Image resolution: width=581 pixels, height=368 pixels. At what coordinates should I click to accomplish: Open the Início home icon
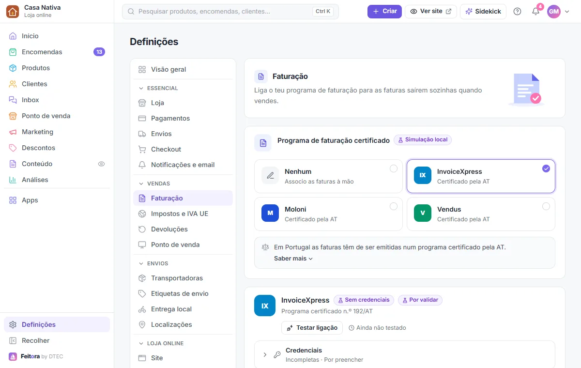[x=13, y=36]
